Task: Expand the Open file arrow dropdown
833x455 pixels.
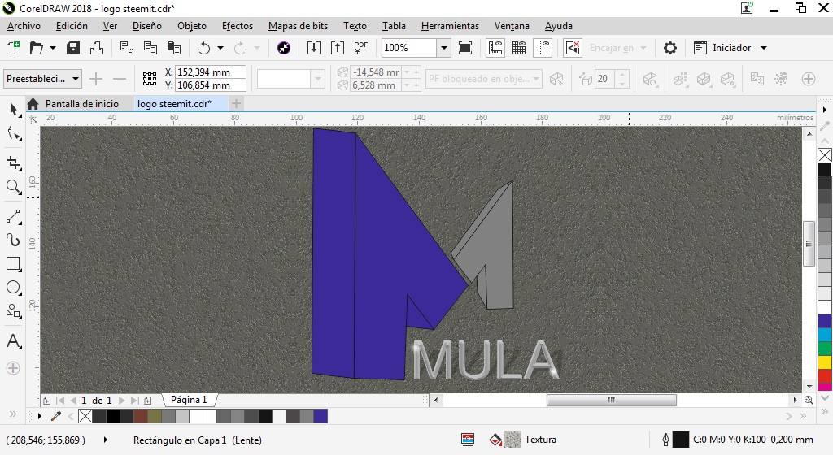Action: (53, 48)
